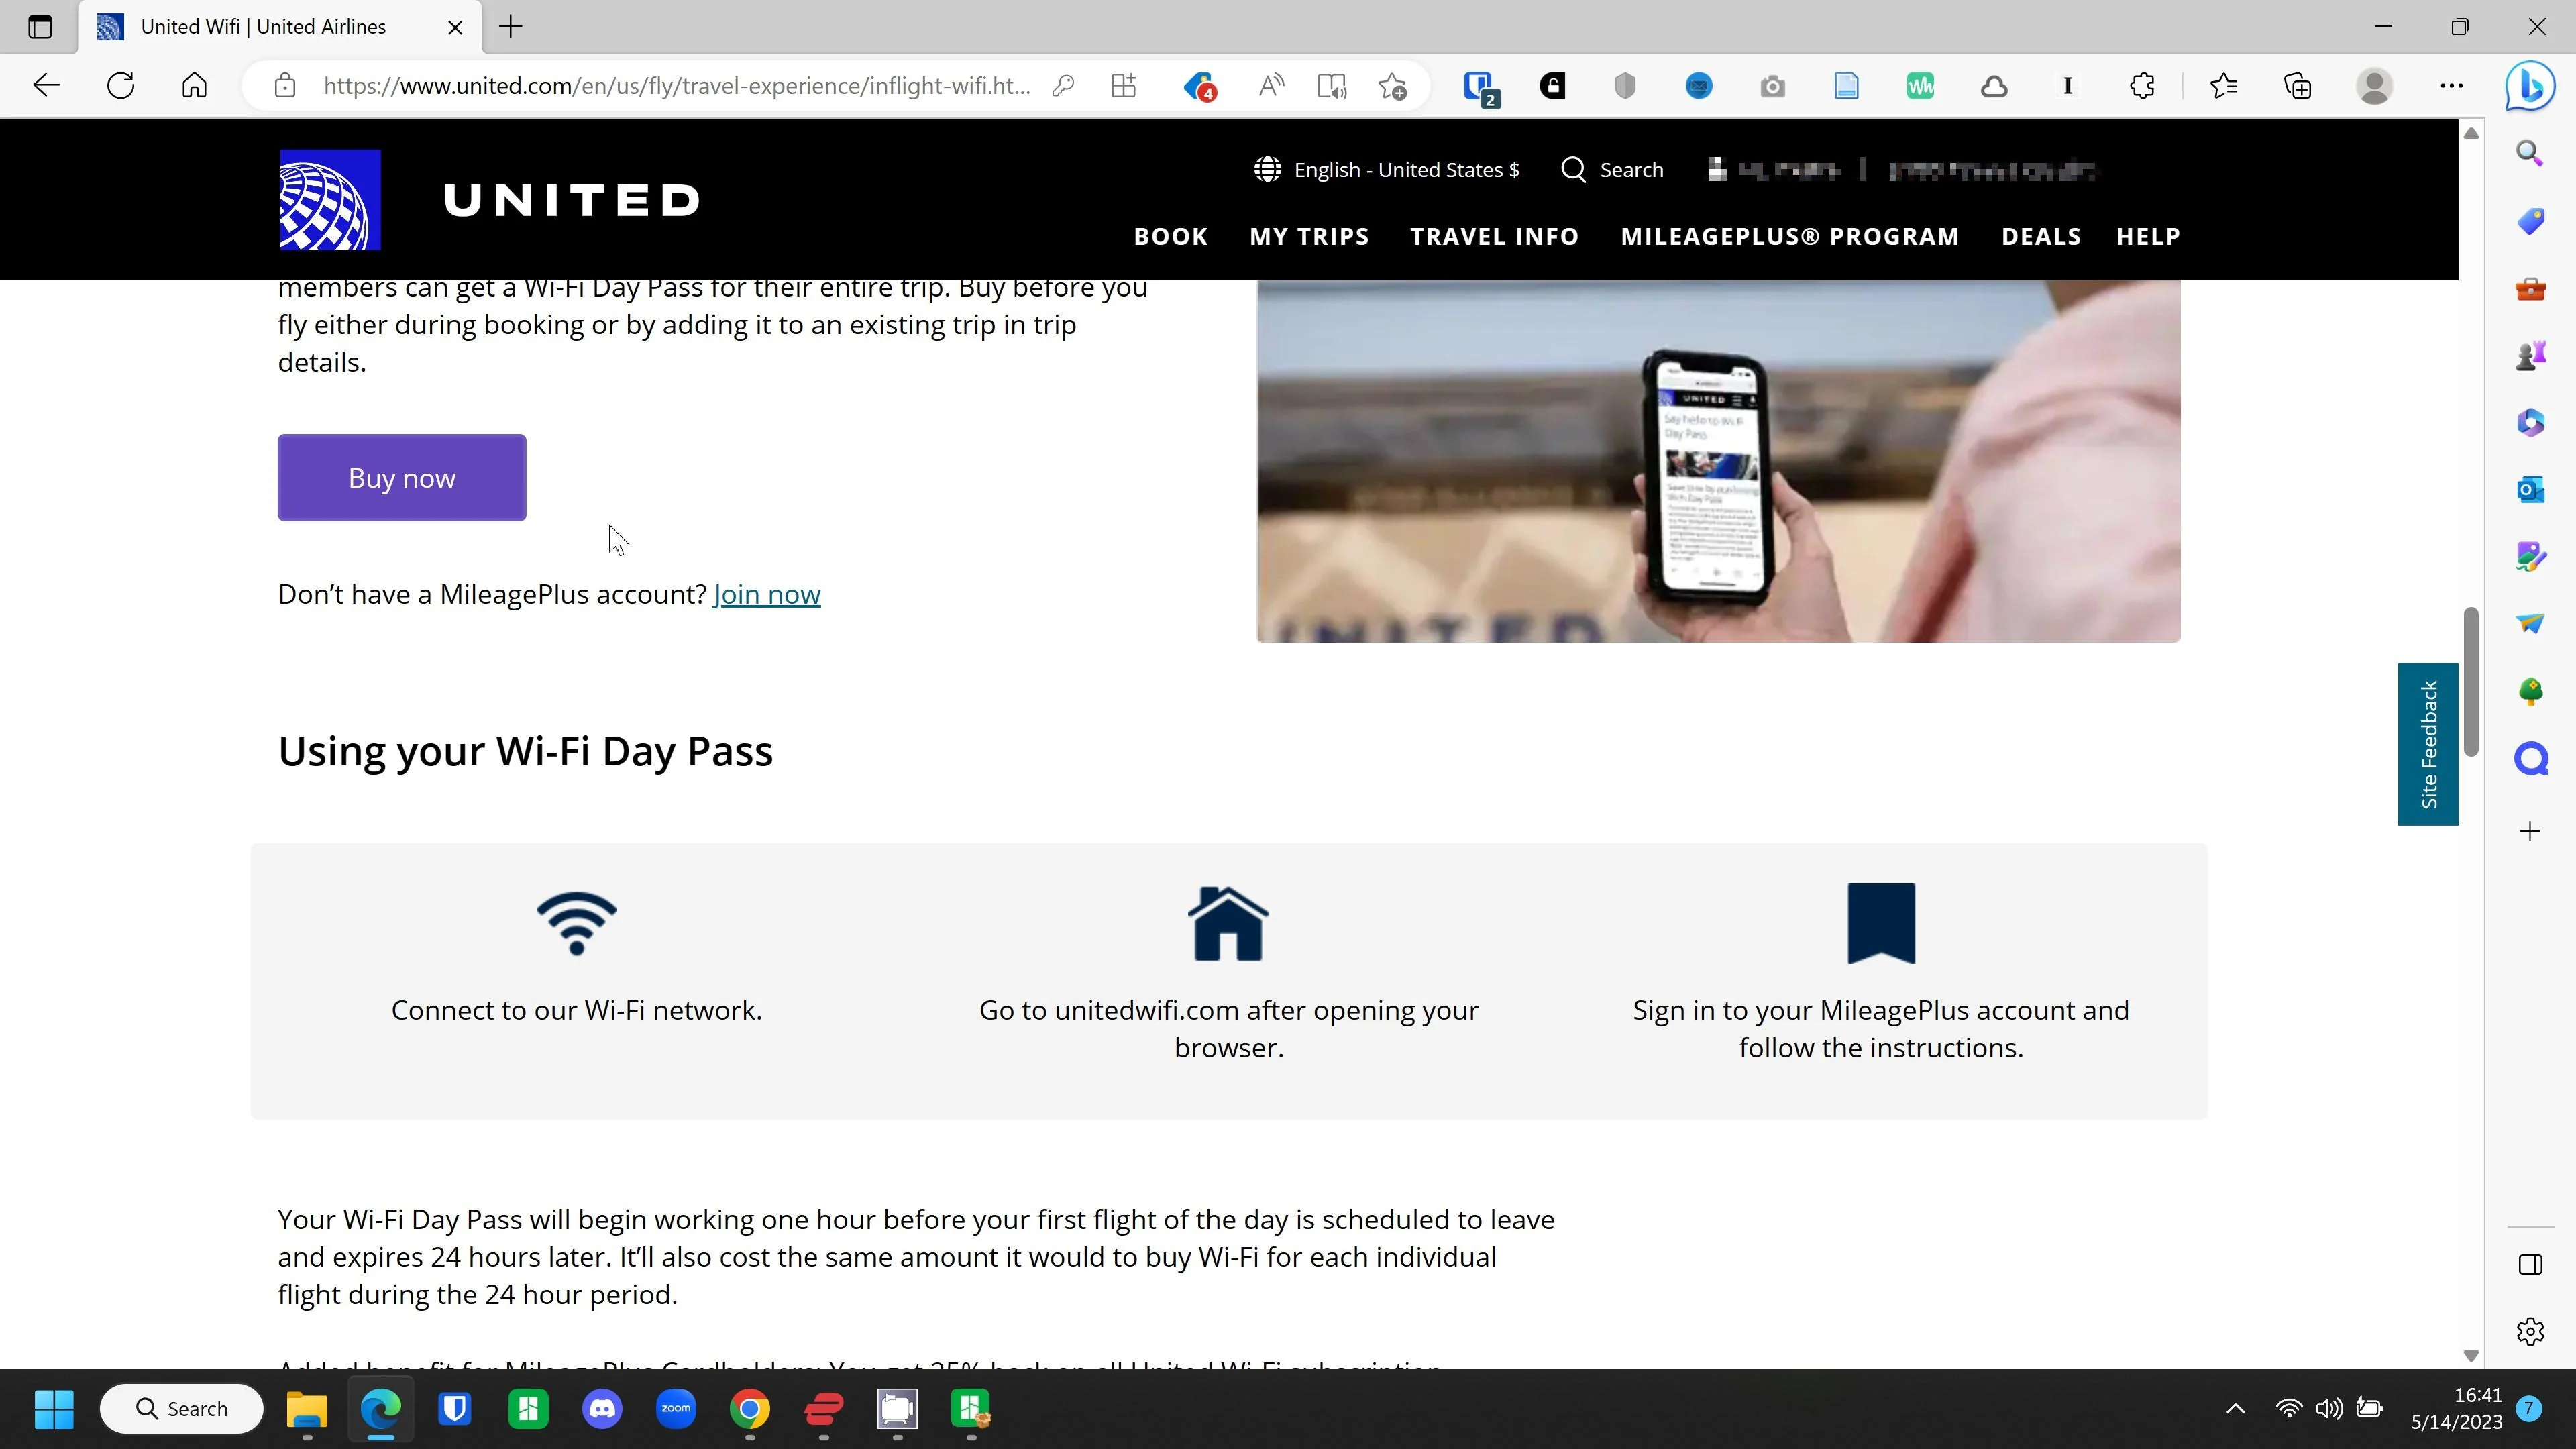Open the MY TRIPS menu
Screen dimensions: 2576x1449
[x=1309, y=237]
